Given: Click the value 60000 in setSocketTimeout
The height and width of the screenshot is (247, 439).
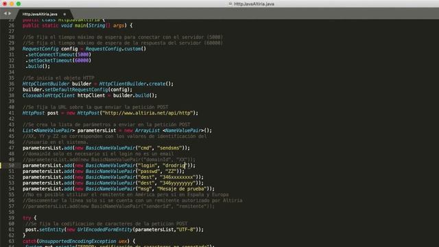Looking at the screenshot, I should (x=82, y=60).
